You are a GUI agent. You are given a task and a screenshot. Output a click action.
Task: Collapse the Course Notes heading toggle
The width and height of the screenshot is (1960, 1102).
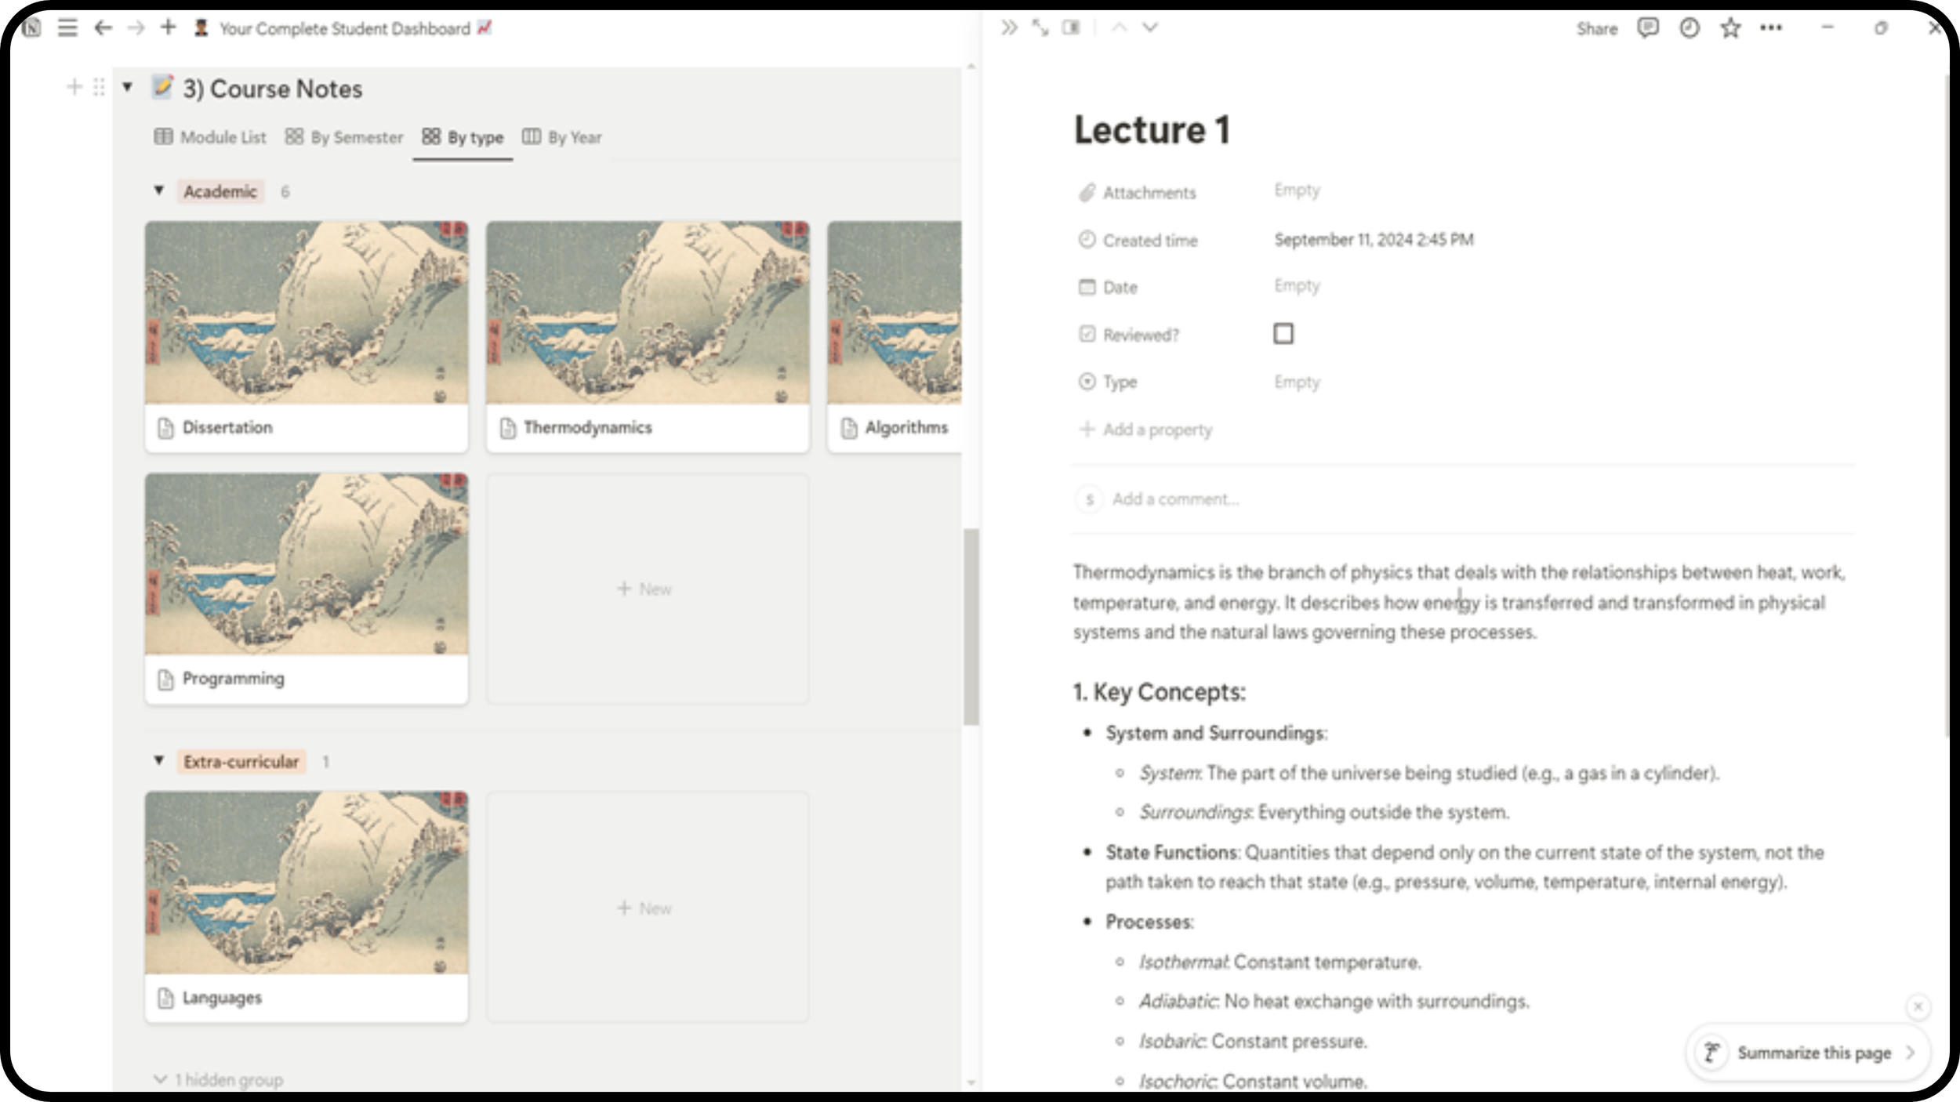click(127, 87)
